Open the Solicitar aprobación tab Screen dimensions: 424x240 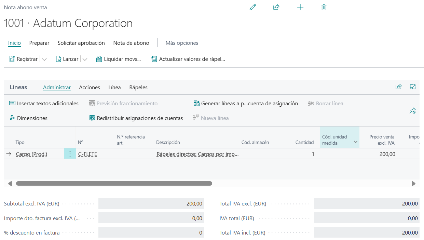pos(81,43)
